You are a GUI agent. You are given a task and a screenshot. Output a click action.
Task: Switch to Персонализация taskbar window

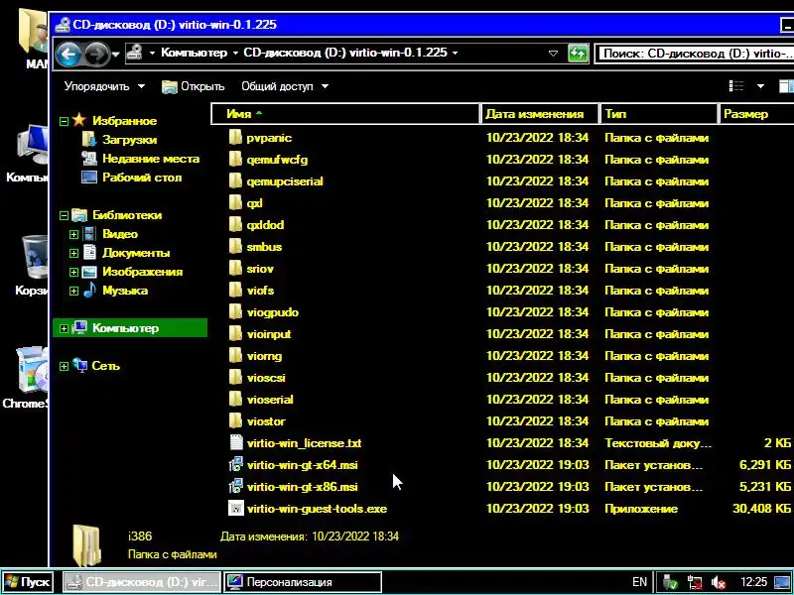pos(303,582)
